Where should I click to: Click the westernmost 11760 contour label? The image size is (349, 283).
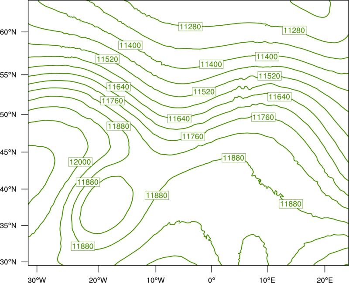click(113, 101)
